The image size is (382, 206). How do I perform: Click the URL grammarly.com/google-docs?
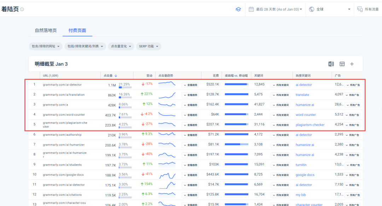tap(63, 175)
